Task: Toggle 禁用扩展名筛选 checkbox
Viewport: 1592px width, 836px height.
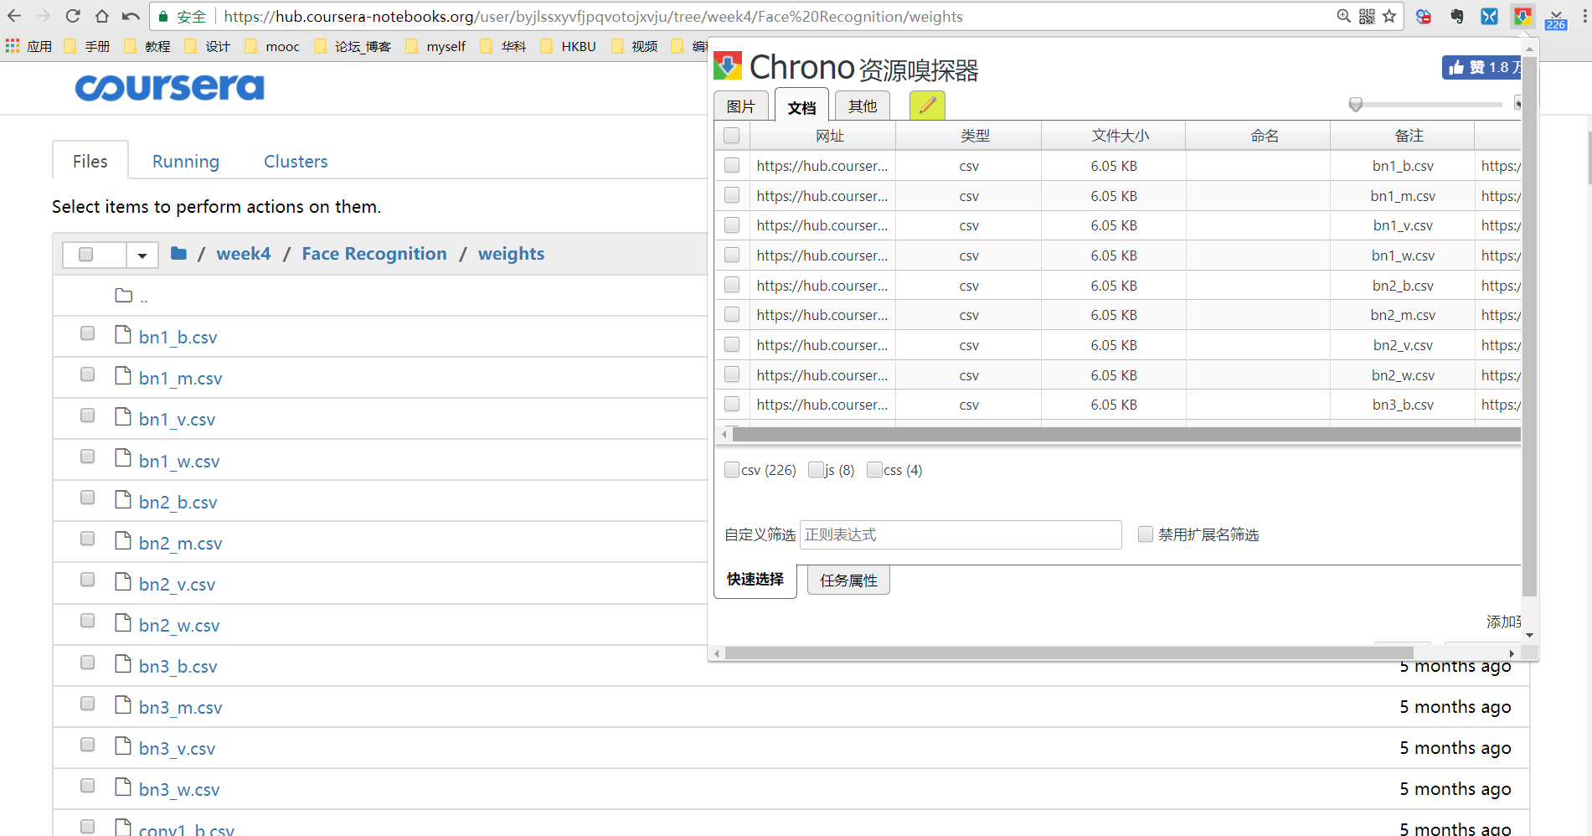Action: click(1146, 534)
